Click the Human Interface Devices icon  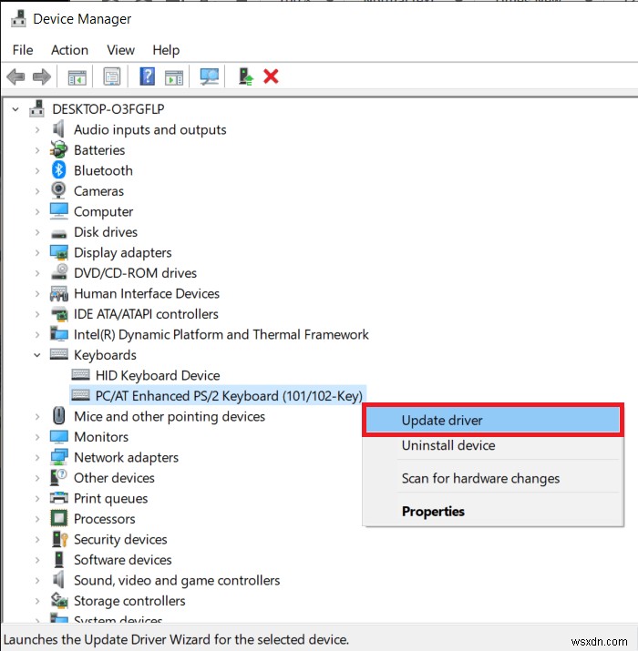[x=58, y=293]
